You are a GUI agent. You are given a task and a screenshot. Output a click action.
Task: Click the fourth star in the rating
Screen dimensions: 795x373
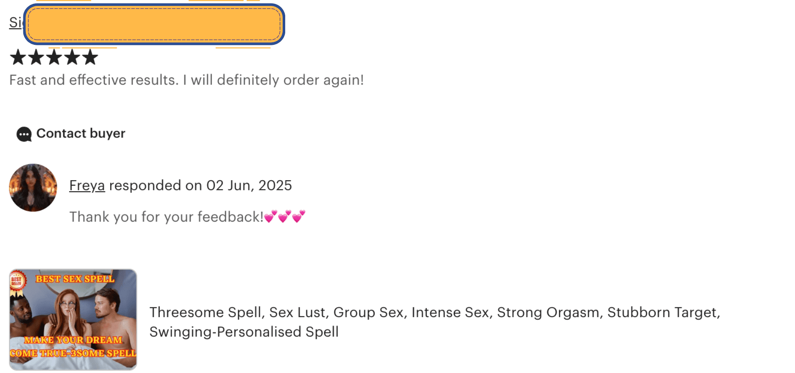[72, 57]
